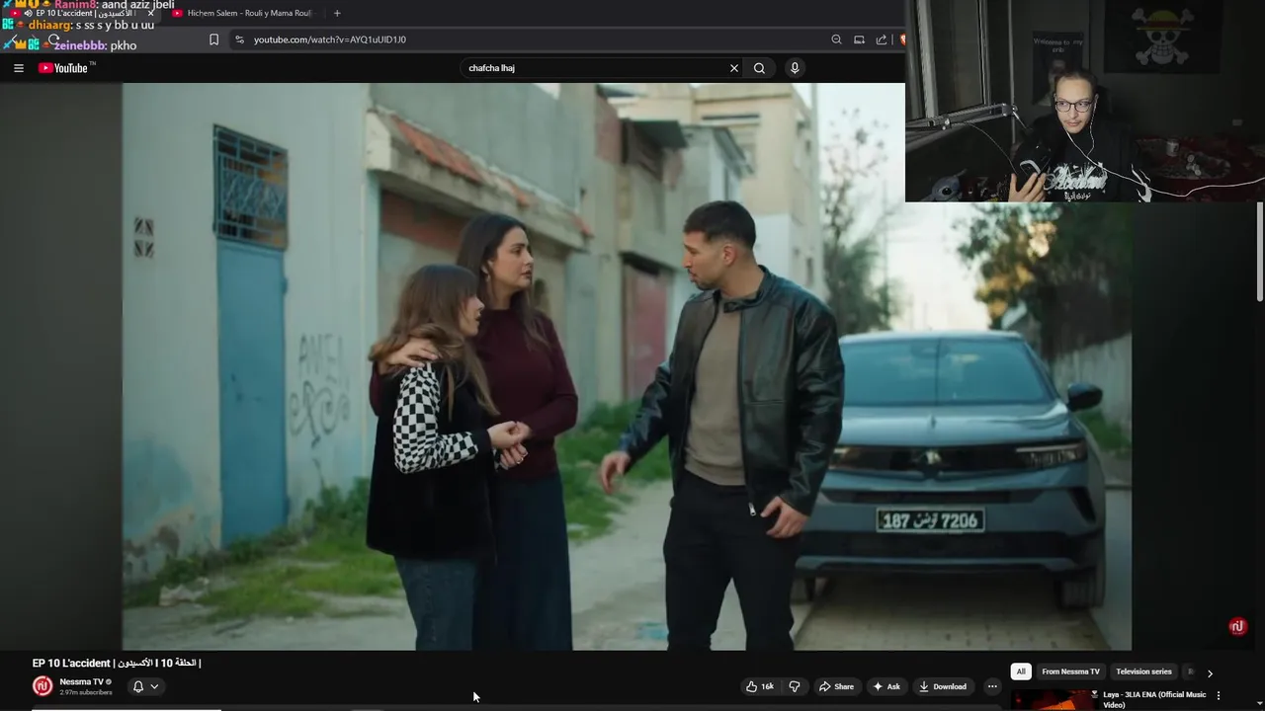1265x711 pixels.
Task: Open more actions three-dot menu beside Download
Action: [x=992, y=686]
